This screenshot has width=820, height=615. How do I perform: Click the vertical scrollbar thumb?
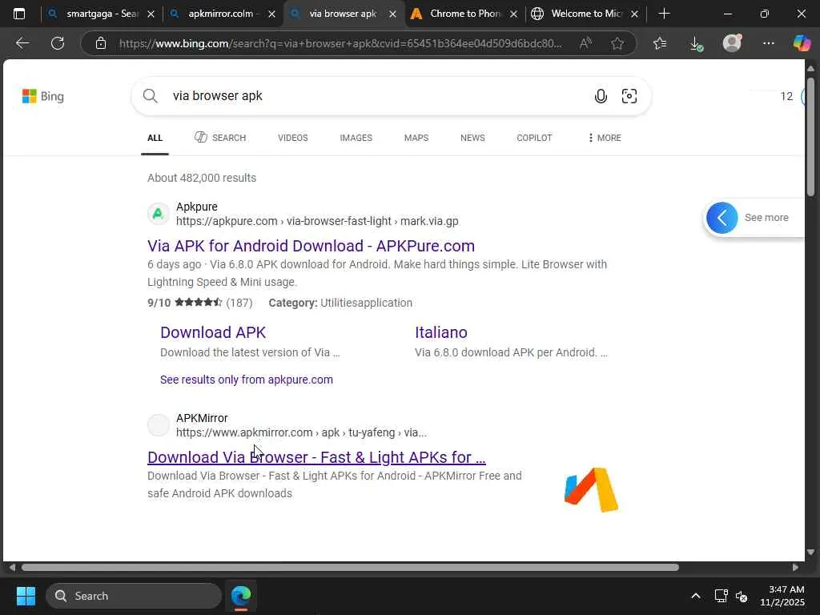(810, 137)
